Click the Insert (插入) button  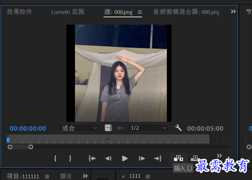(x=178, y=158)
